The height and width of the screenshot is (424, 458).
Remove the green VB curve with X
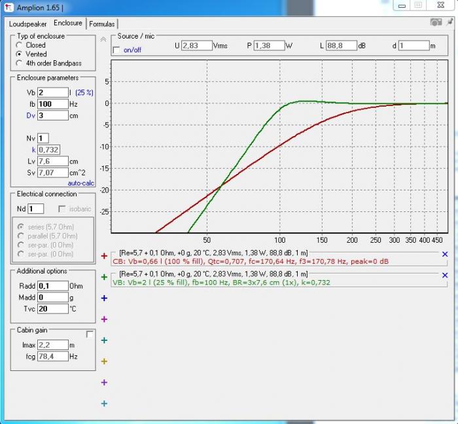(445, 275)
